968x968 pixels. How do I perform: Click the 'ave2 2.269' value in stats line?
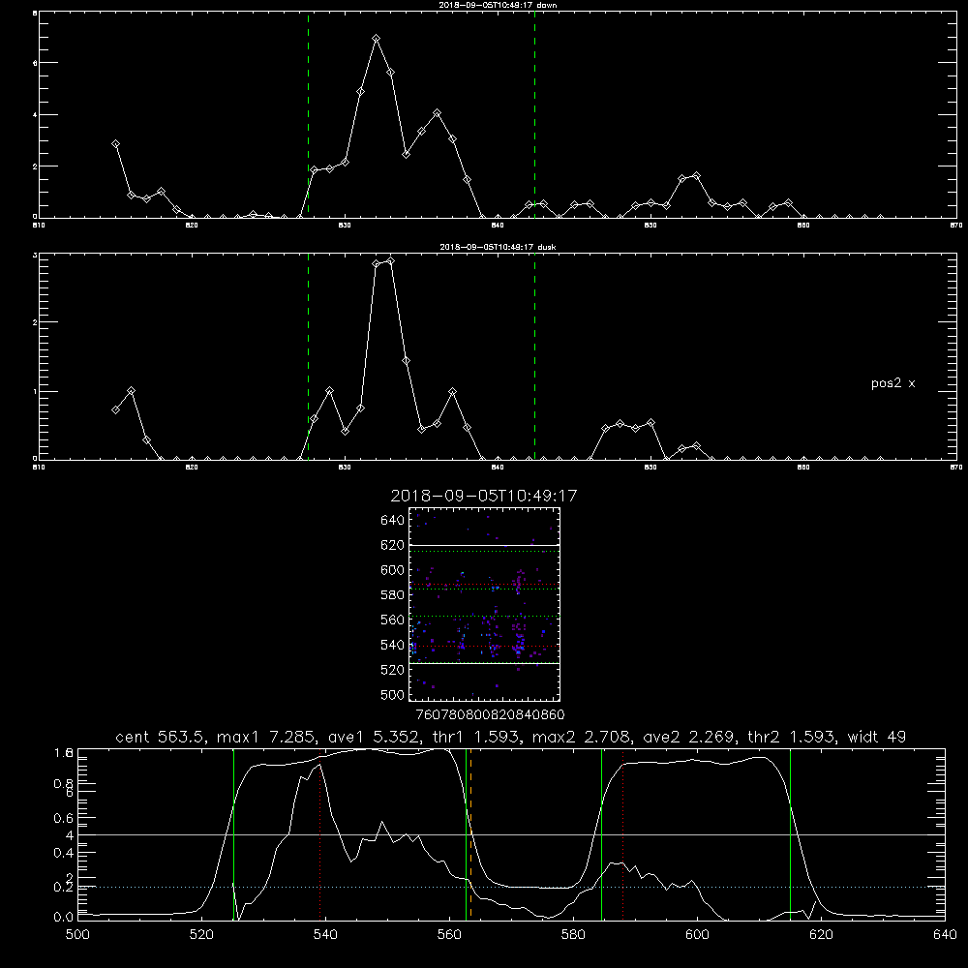tap(689, 737)
